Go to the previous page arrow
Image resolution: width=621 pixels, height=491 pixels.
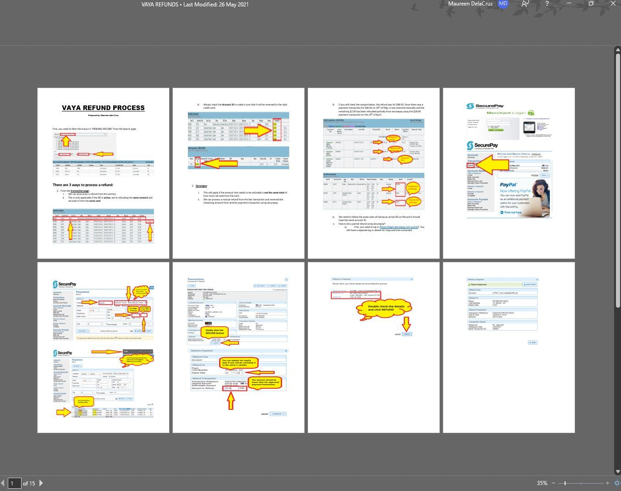click(x=3, y=483)
